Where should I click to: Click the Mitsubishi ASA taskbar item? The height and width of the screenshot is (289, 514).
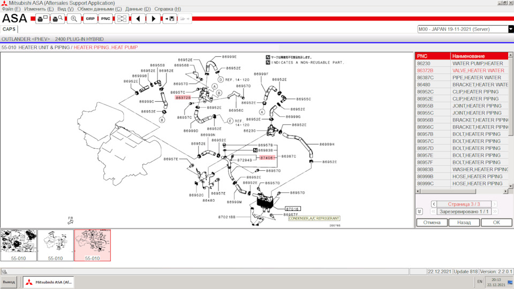point(49,282)
